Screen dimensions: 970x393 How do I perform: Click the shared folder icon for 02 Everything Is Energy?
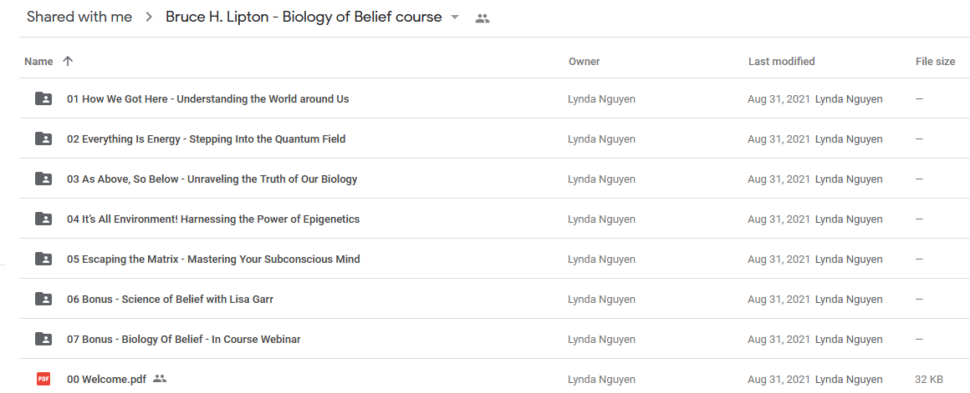tap(43, 139)
